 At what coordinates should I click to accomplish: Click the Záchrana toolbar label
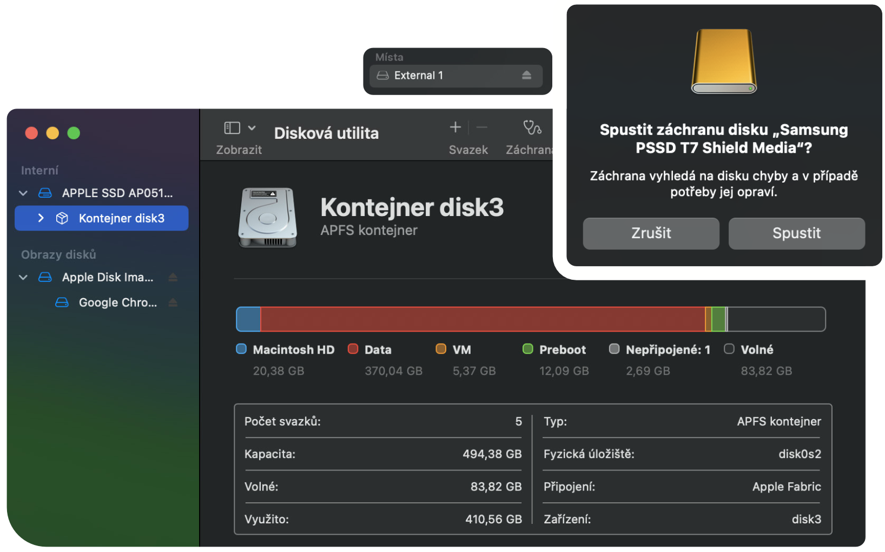[529, 150]
